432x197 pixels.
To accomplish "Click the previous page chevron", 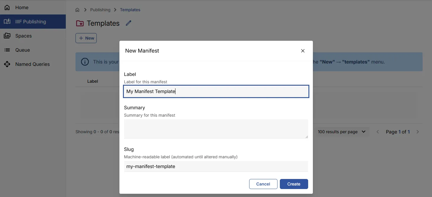I will point(378,132).
